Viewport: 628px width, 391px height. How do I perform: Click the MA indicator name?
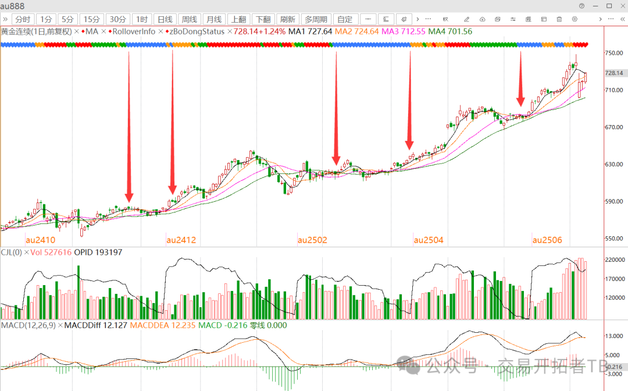click(92, 31)
